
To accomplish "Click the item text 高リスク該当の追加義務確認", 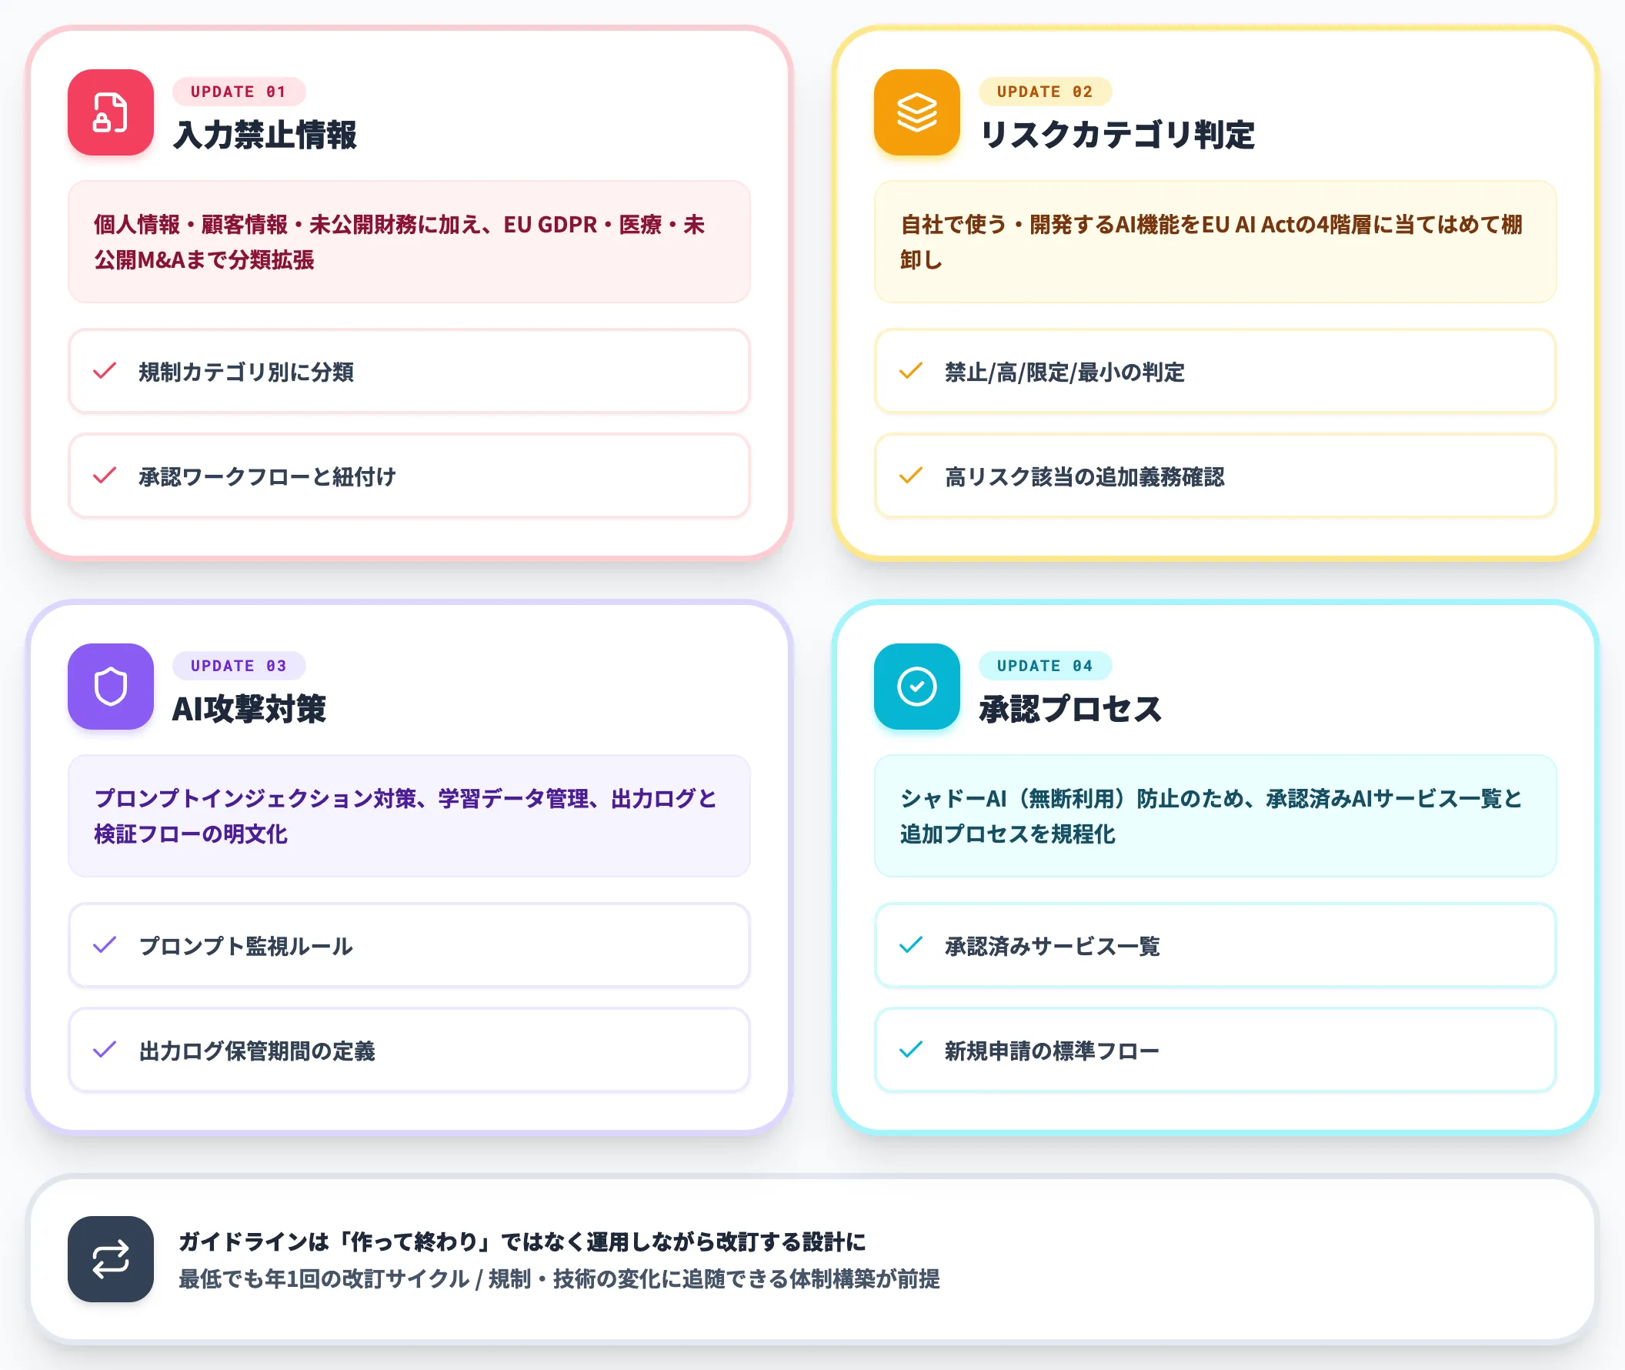I will (1085, 477).
